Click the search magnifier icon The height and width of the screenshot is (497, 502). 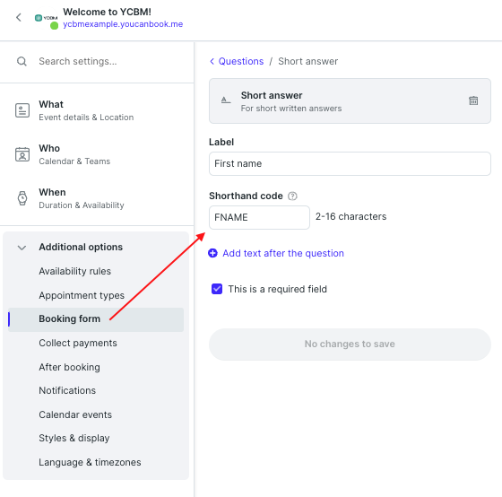(22, 61)
